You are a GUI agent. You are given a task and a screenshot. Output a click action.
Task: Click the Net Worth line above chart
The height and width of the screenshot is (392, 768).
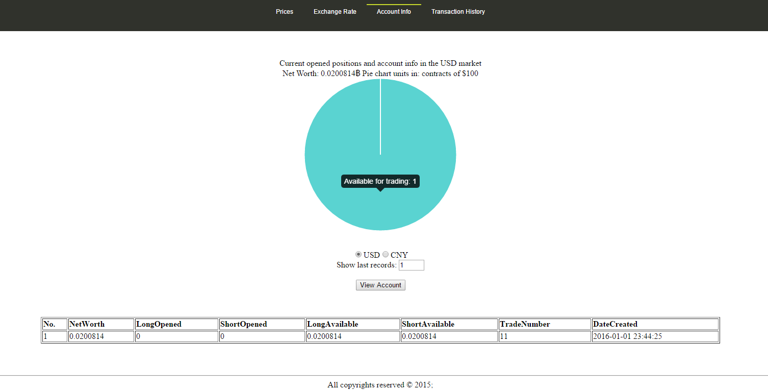coord(380,73)
